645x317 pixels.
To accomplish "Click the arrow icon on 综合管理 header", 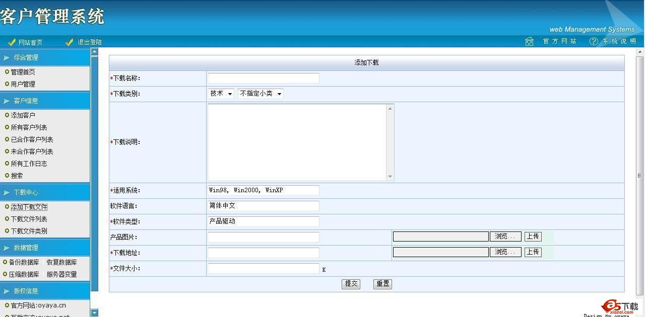I will point(7,57).
